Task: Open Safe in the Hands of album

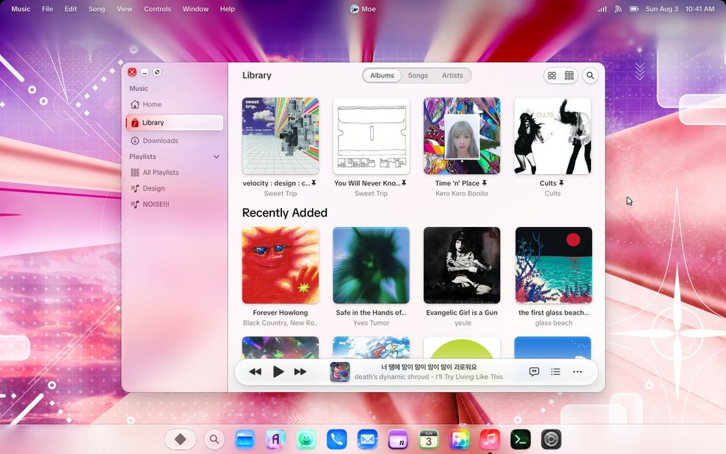Action: tap(371, 265)
